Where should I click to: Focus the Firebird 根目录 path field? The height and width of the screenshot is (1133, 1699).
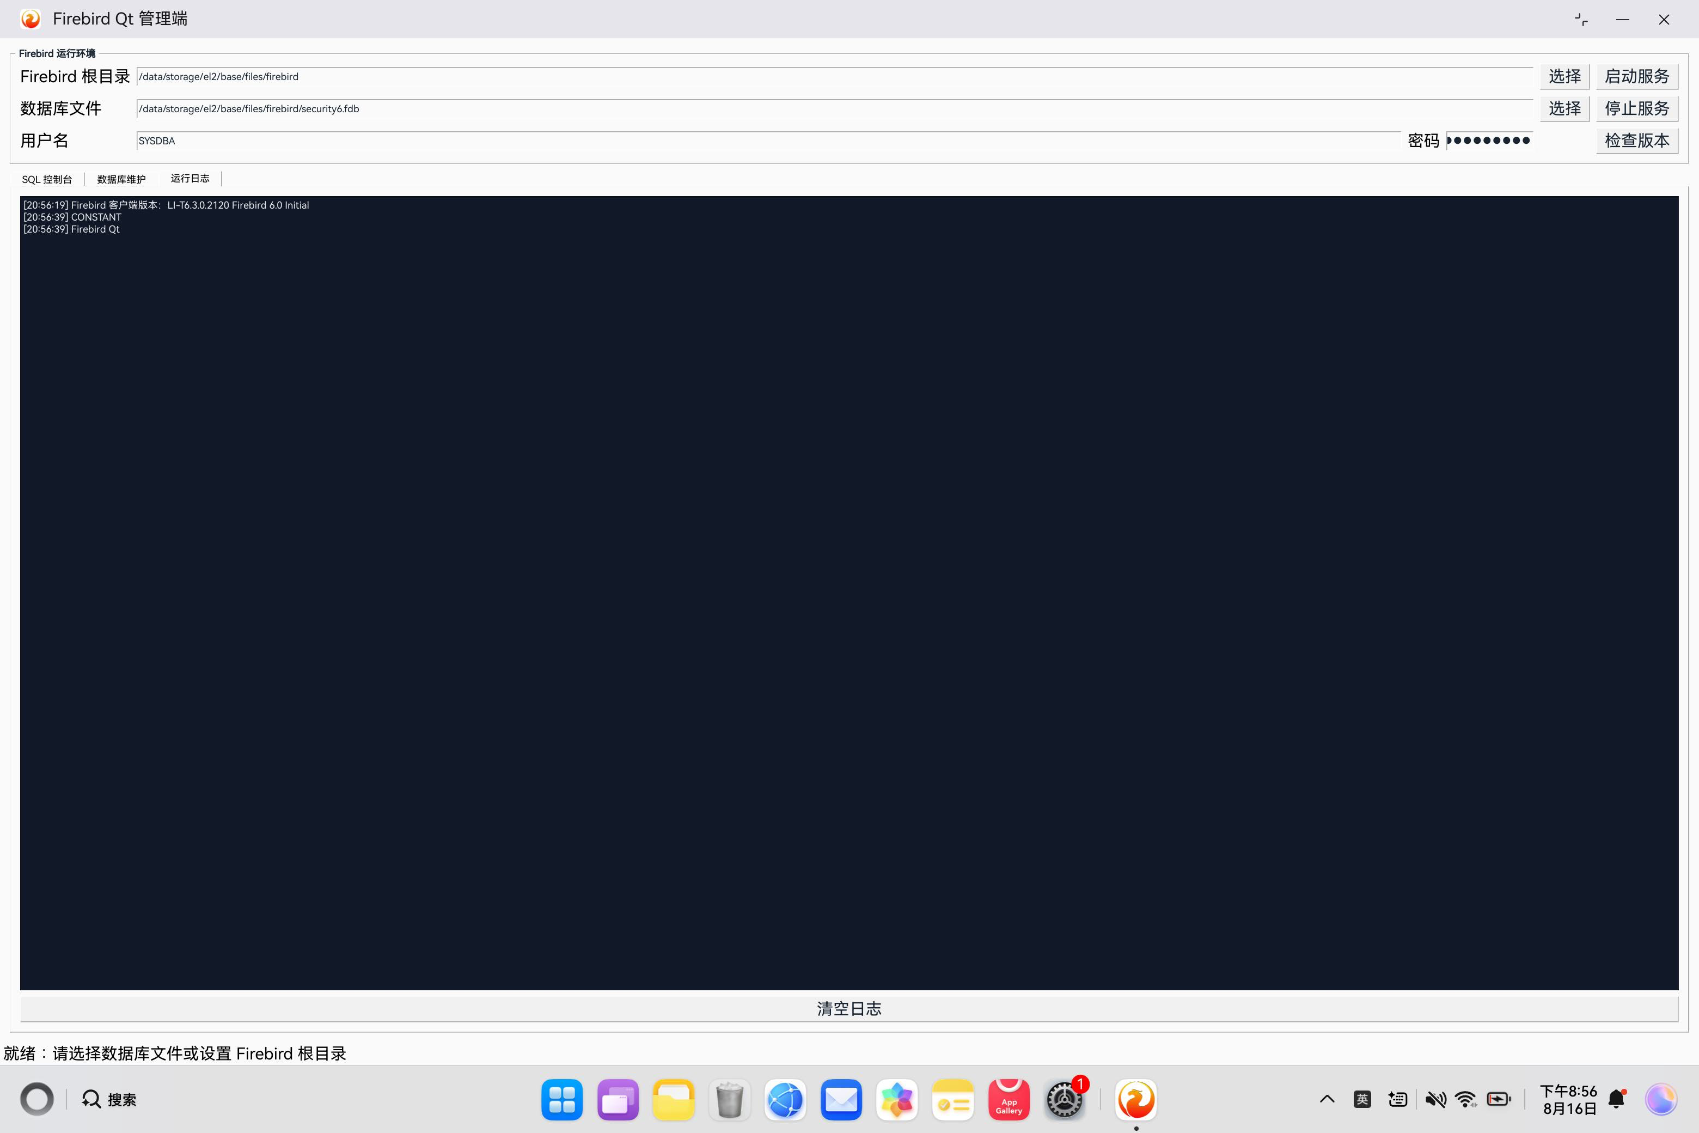coord(834,77)
